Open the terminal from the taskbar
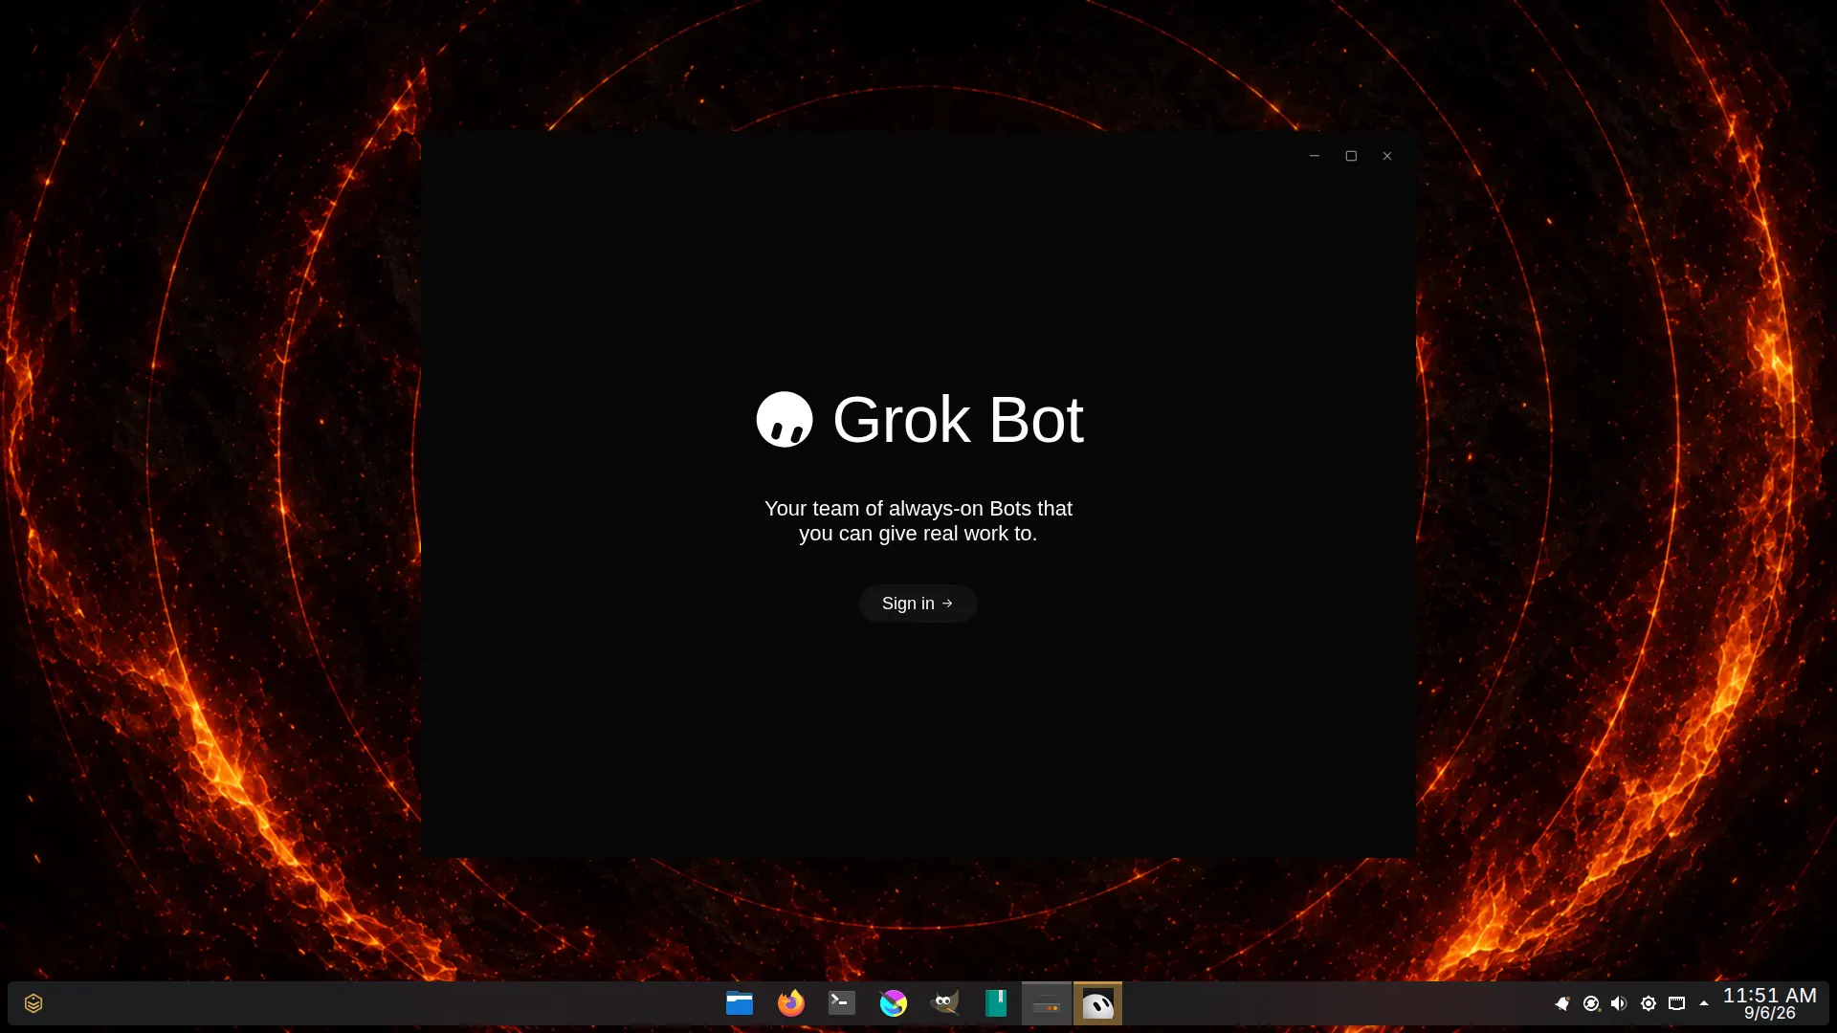1837x1033 pixels. coord(842,1003)
